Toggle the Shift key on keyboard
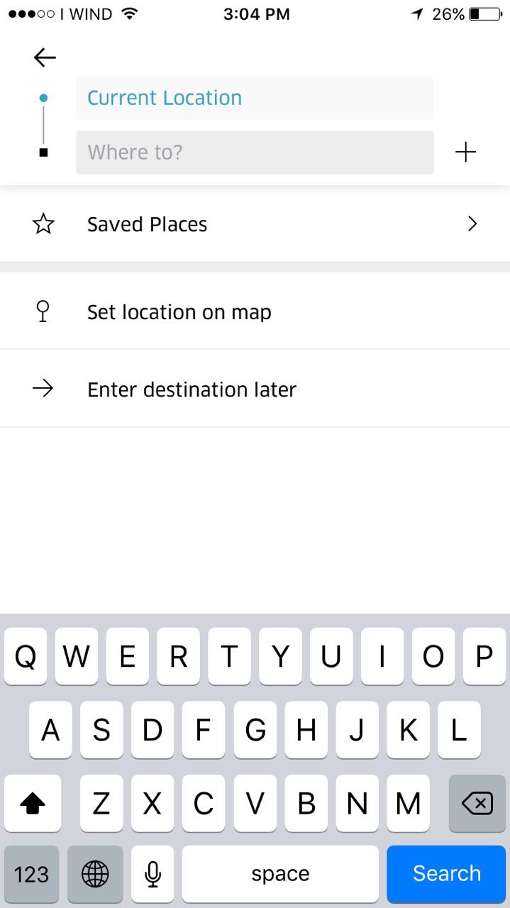Screen dimensions: 510x908 (32, 803)
